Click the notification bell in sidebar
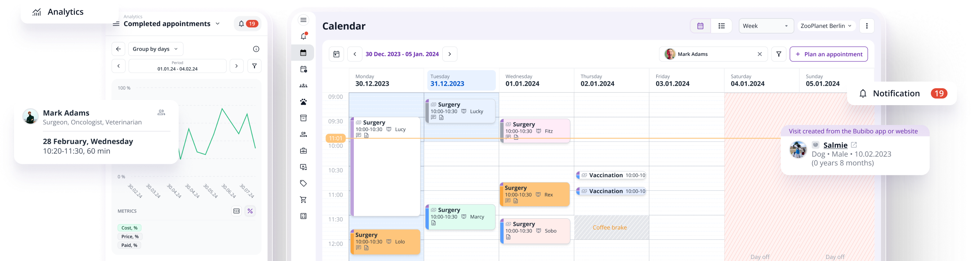 (x=303, y=36)
